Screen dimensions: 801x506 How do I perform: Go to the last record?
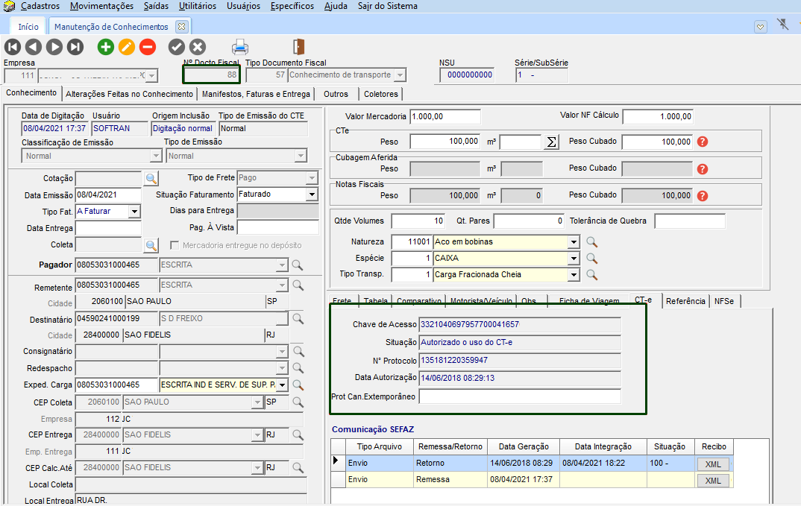(x=75, y=47)
